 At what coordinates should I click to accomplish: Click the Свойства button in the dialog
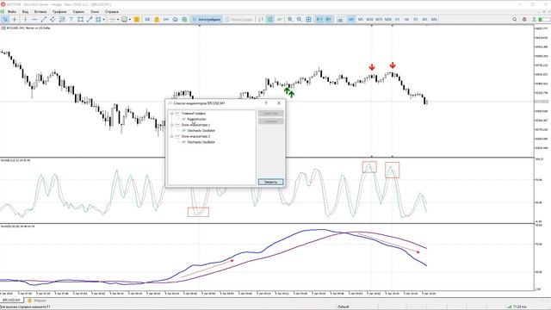tap(270, 114)
